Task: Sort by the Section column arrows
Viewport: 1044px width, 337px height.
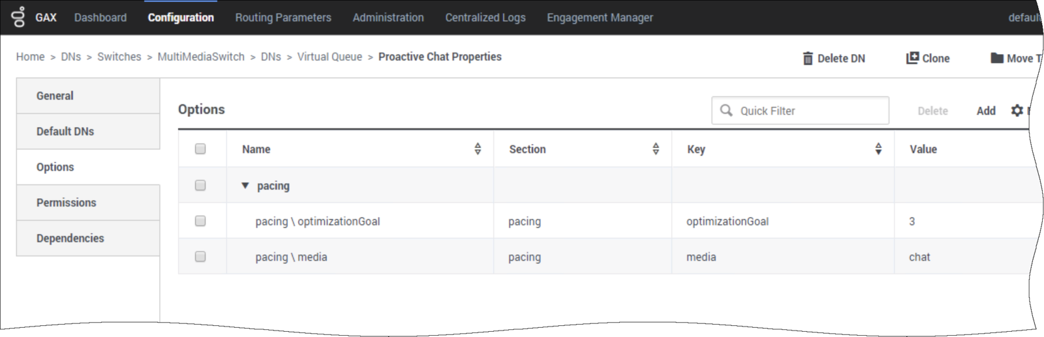Action: point(656,149)
